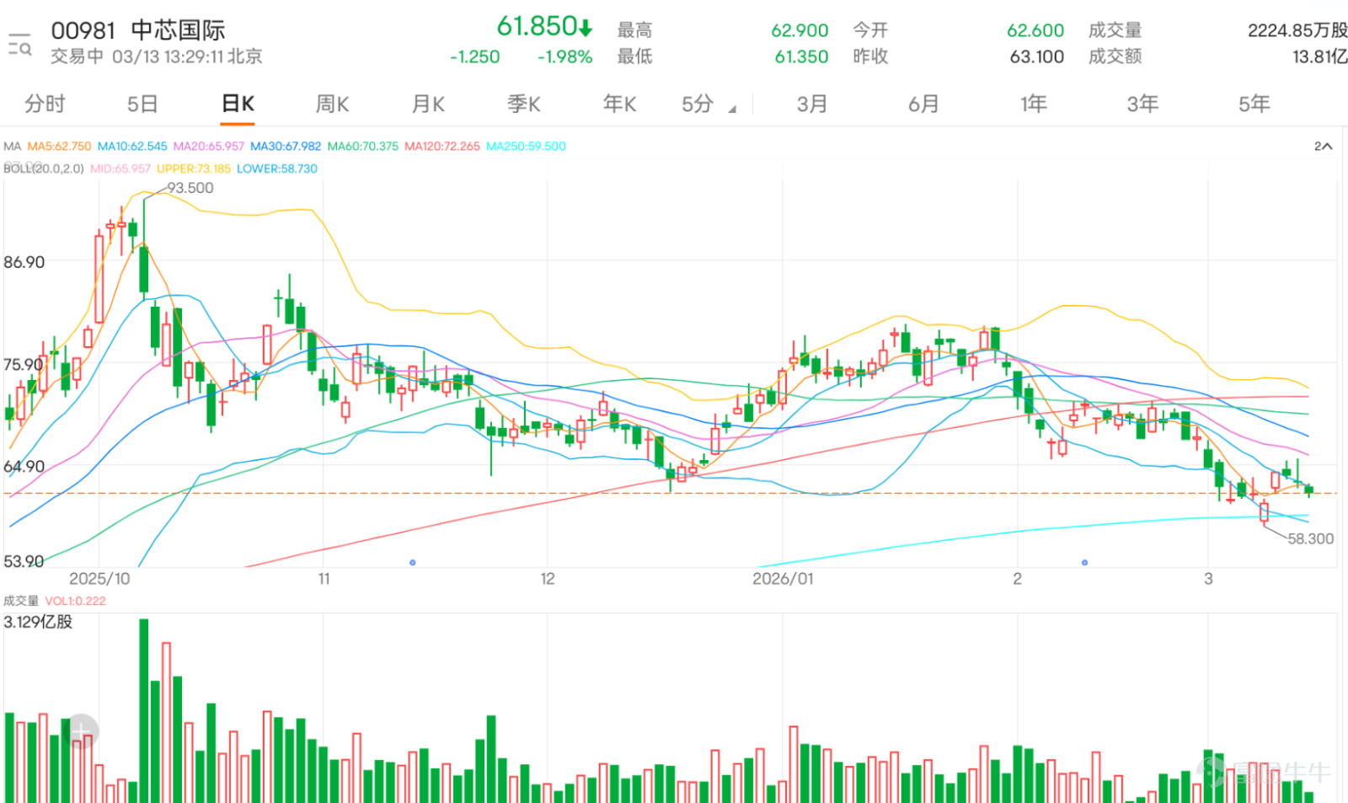Open the 5分 interval dropdown arrow
This screenshot has height=803, width=1348.
[732, 110]
